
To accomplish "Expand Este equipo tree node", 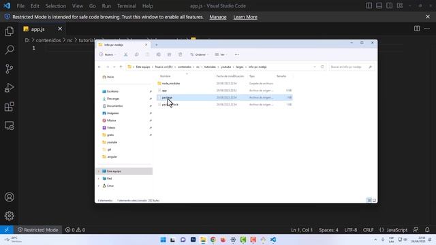I will coord(99,171).
